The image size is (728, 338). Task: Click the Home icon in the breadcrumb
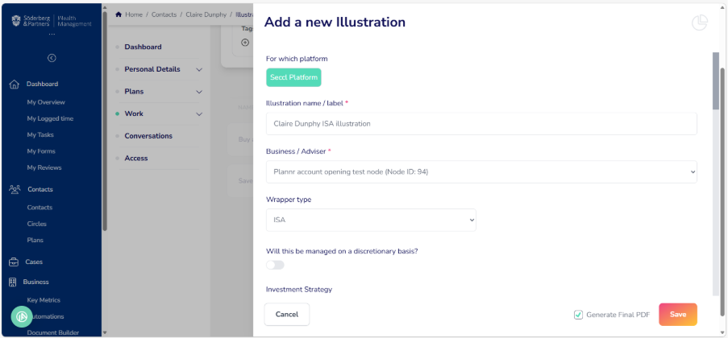click(x=119, y=14)
